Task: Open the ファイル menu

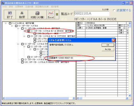Action: (x=4, y=7)
